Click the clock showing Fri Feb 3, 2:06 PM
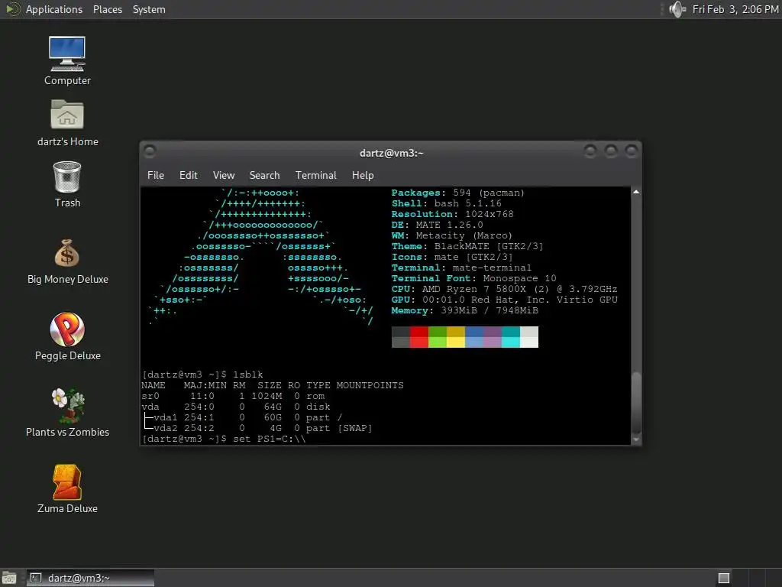Screen dimensions: 782x587 tap(735, 9)
